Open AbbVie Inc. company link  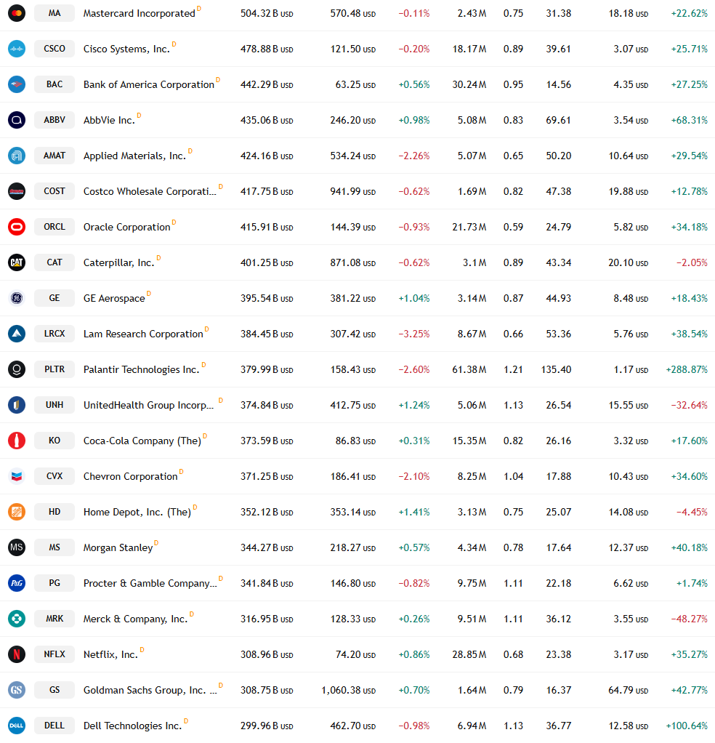coord(110,120)
